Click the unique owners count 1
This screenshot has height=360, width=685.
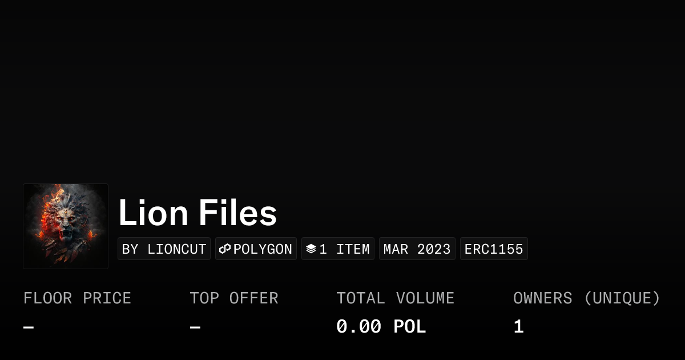(518, 327)
